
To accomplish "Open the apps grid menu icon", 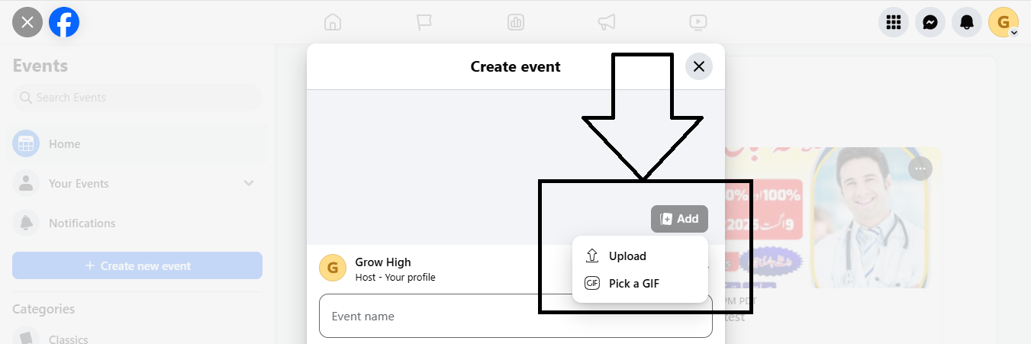I will click(x=894, y=23).
